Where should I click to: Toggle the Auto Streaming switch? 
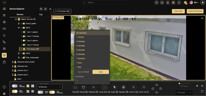(x=15, y=86)
